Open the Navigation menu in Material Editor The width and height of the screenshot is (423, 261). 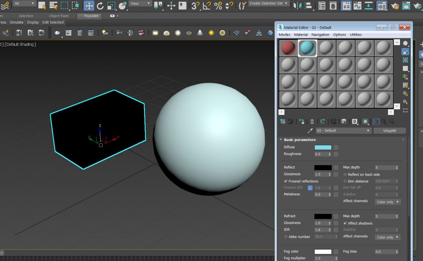[320, 35]
